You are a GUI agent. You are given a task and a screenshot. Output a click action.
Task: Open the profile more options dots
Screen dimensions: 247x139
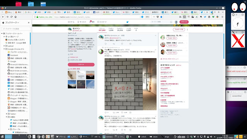tap(187, 29)
